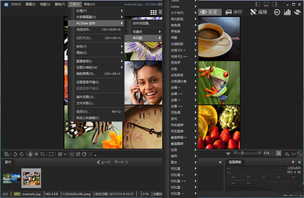Select the hand pan tool

click(x=30, y=154)
